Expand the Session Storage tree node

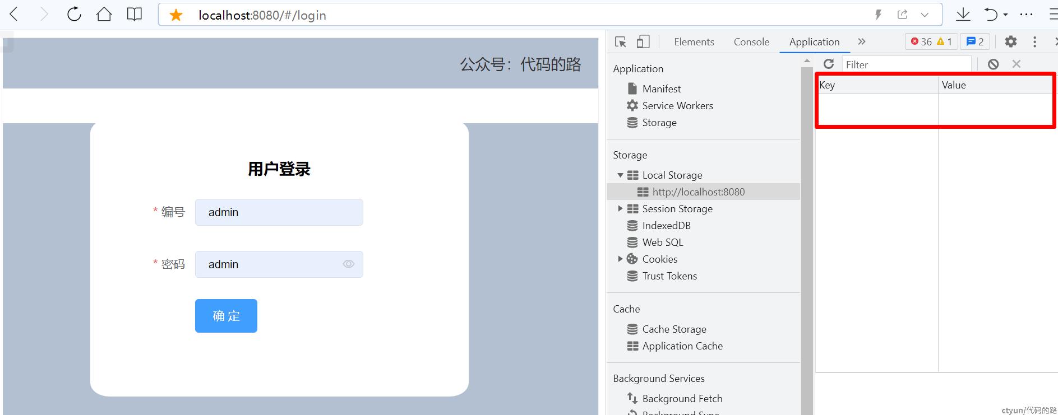click(x=620, y=209)
